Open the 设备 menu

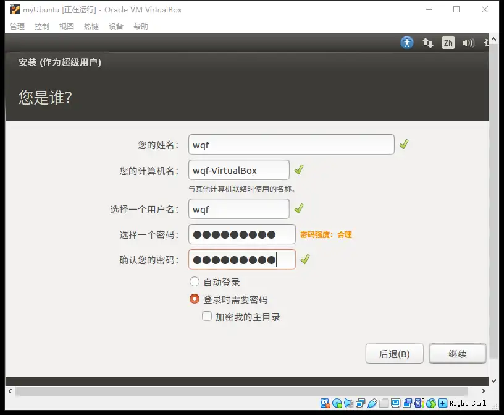tap(116, 26)
